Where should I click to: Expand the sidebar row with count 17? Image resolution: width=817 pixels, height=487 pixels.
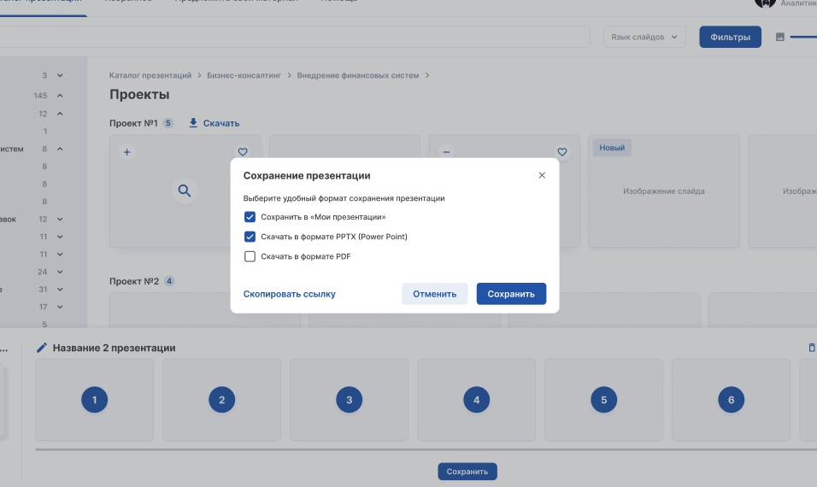click(x=60, y=307)
